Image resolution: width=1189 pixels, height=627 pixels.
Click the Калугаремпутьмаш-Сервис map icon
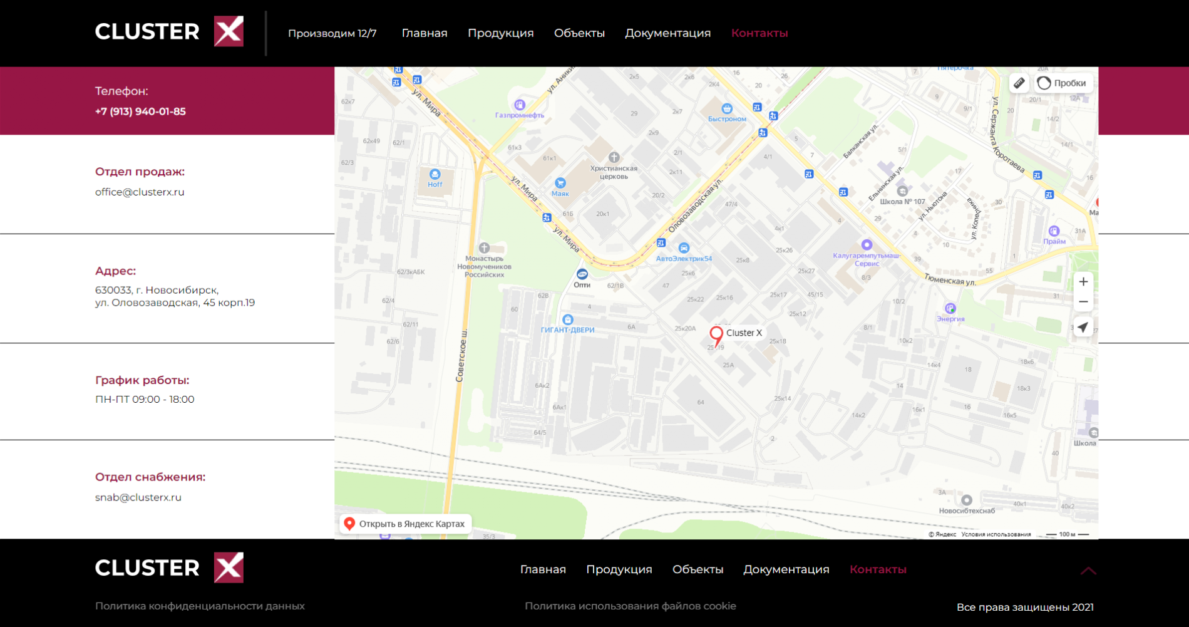(x=867, y=245)
